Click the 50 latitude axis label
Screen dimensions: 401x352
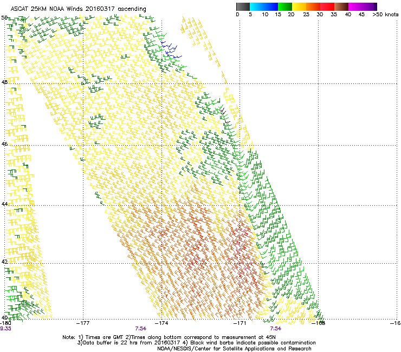(4, 18)
